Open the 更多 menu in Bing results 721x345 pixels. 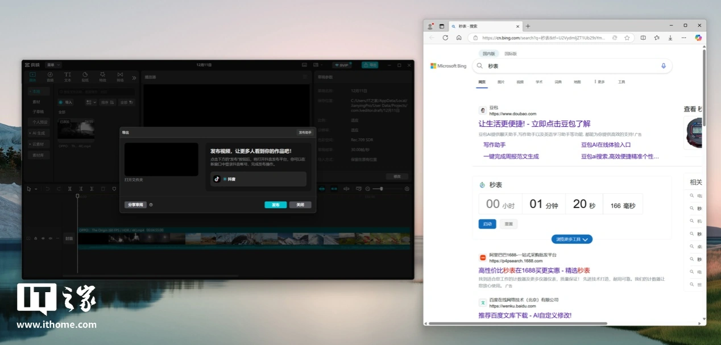(600, 82)
